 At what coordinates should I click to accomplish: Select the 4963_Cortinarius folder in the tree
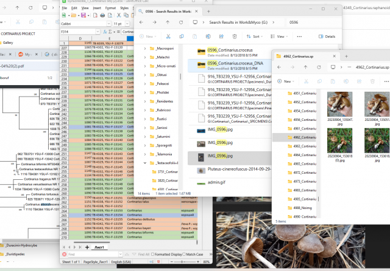click(x=305, y=146)
